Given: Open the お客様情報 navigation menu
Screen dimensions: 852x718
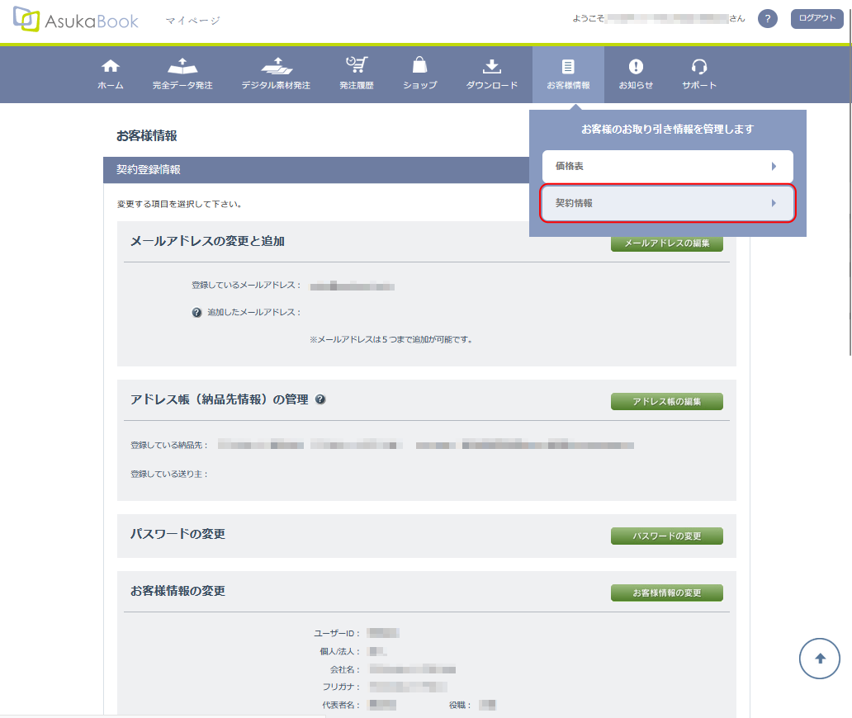Looking at the screenshot, I should click(x=568, y=74).
